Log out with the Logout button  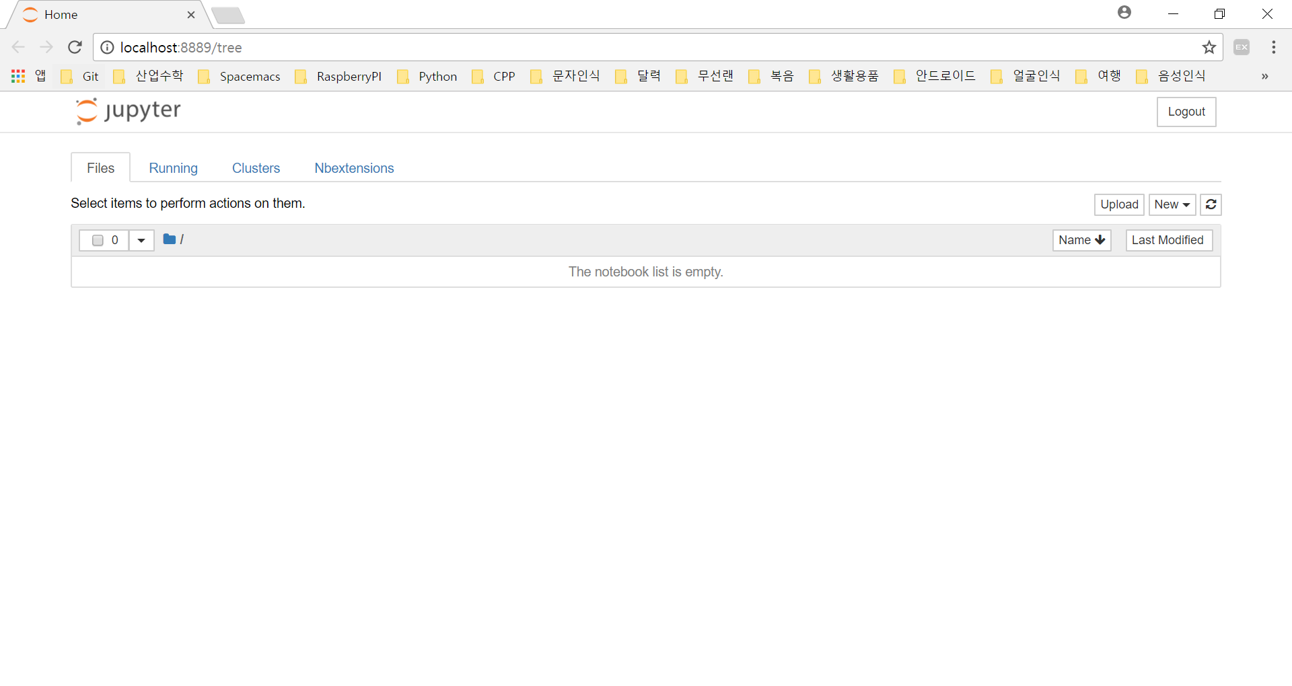click(1186, 112)
